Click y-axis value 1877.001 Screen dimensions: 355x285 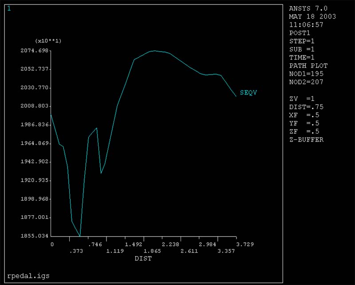tap(35, 217)
